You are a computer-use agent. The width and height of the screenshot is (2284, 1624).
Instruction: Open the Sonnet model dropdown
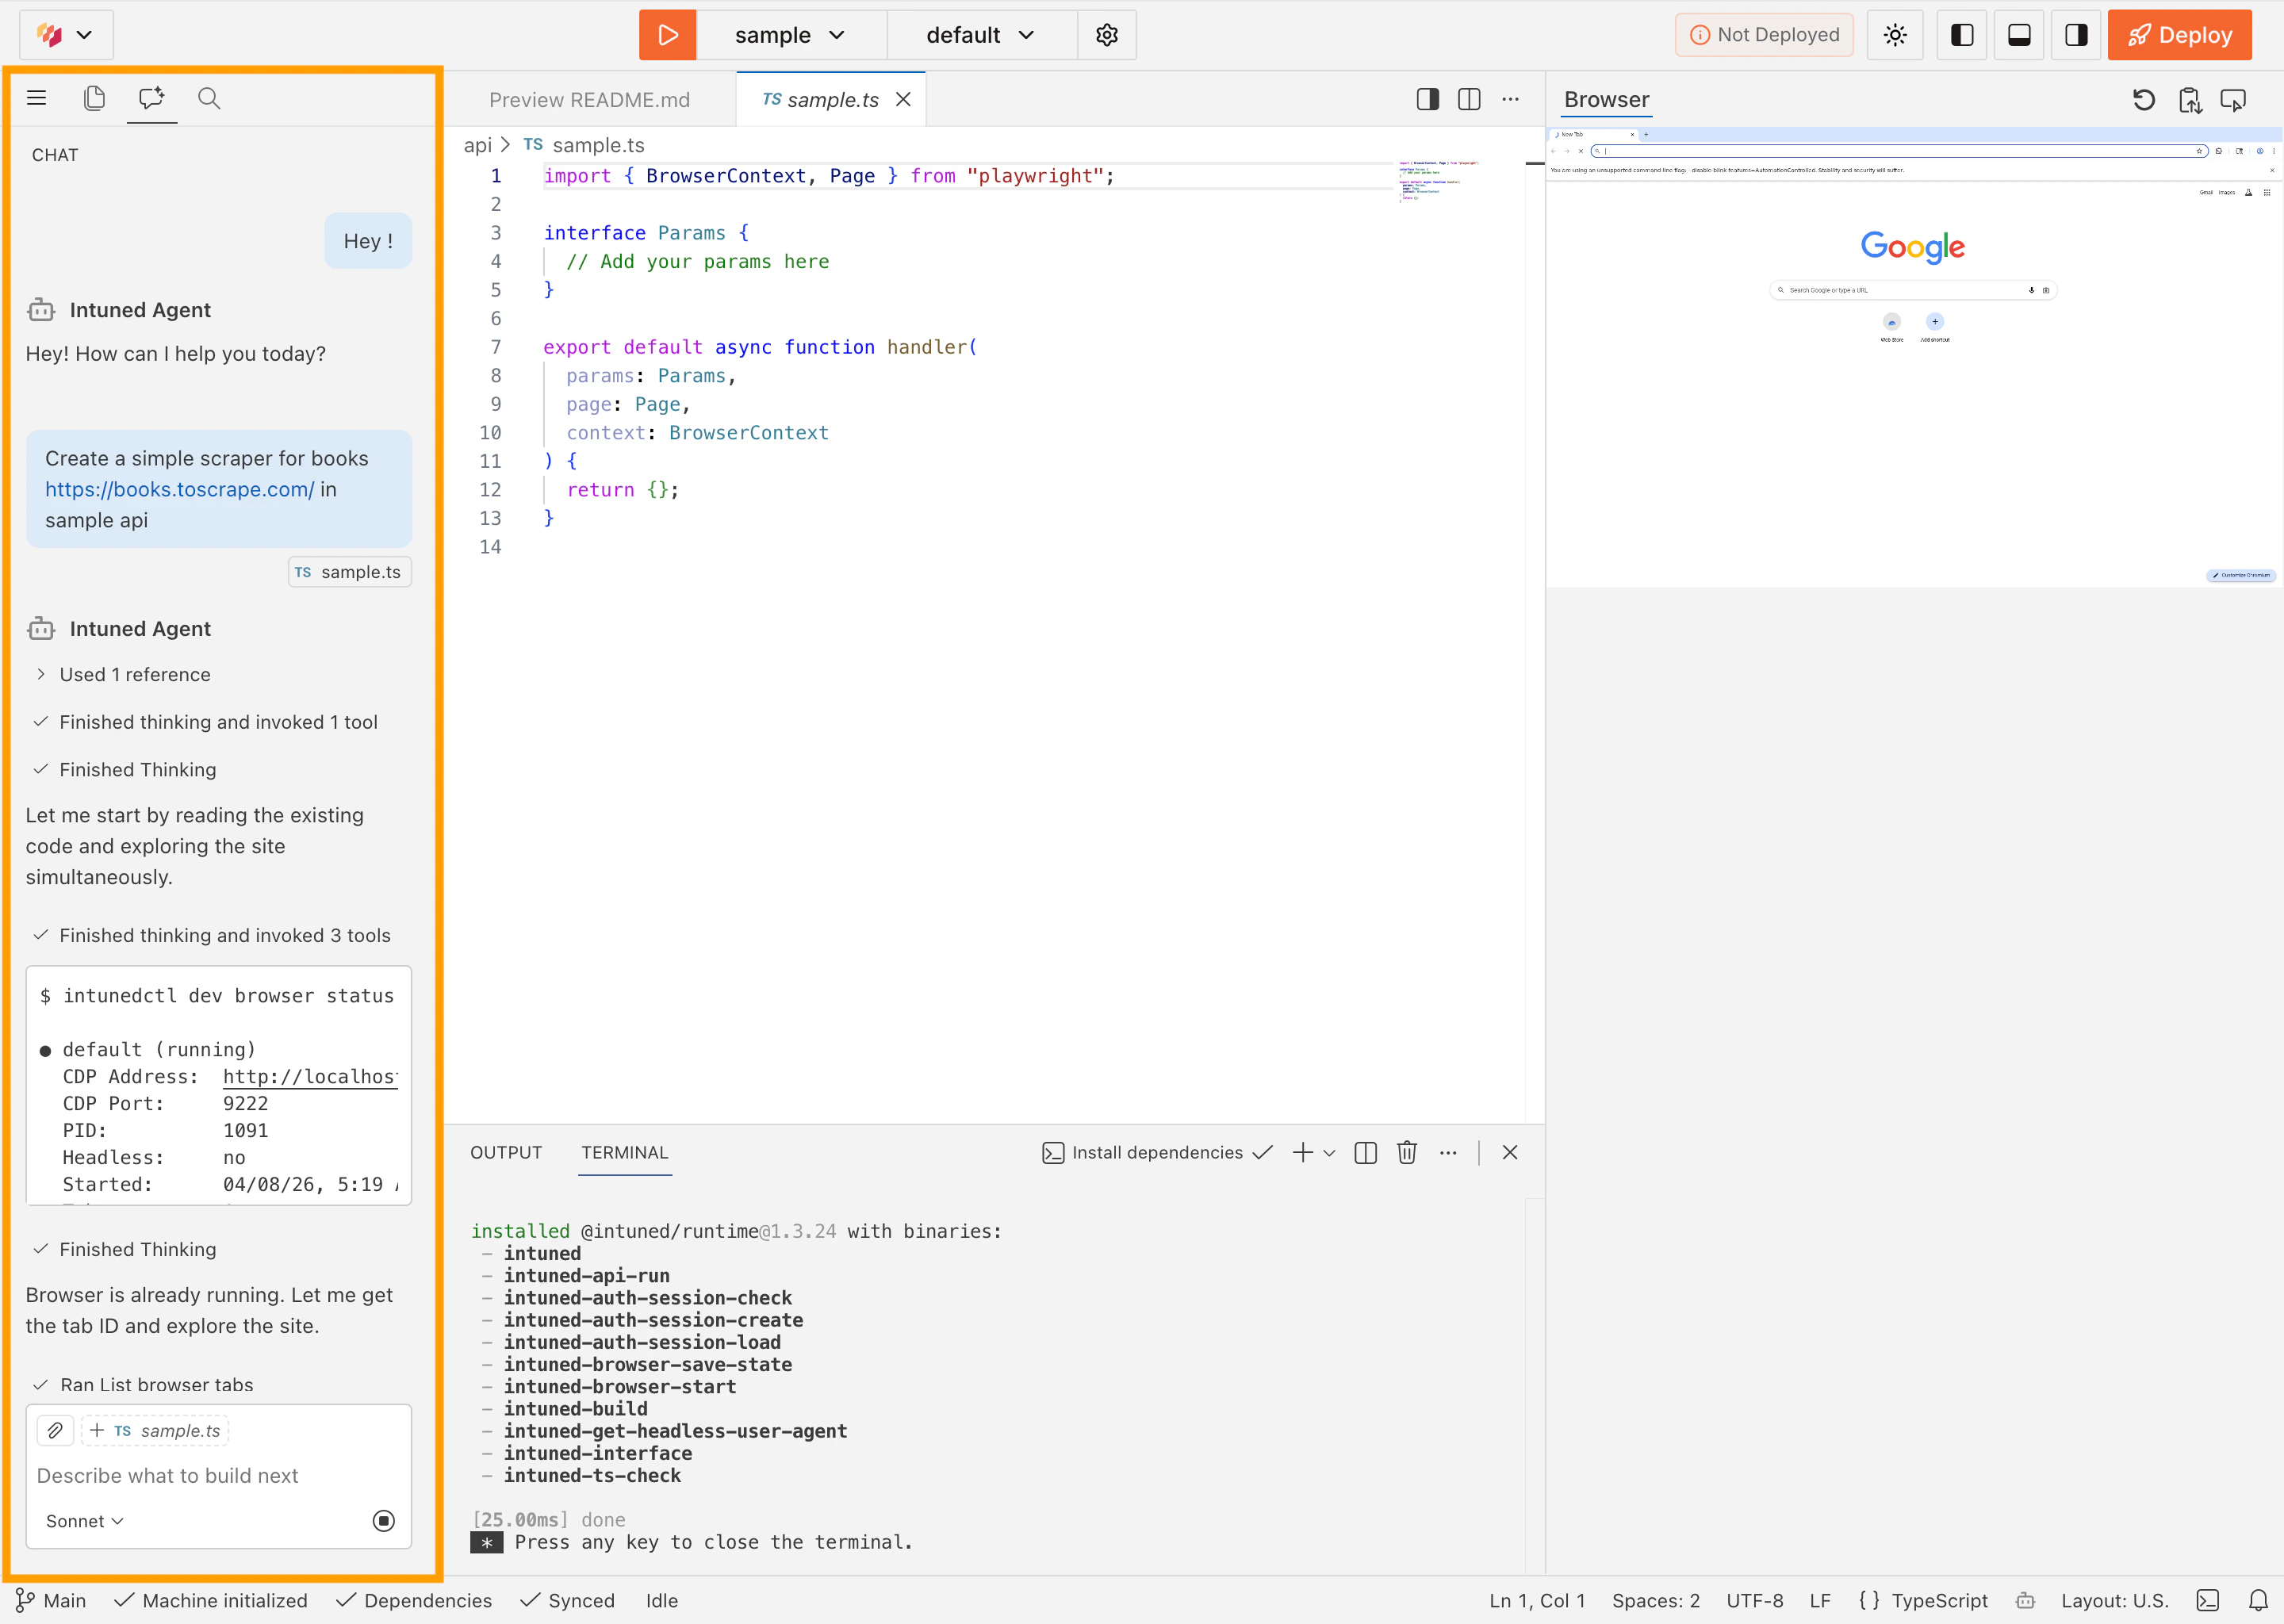click(83, 1520)
